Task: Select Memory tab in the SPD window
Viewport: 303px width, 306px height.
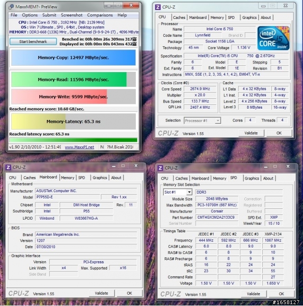Action: 220,178
